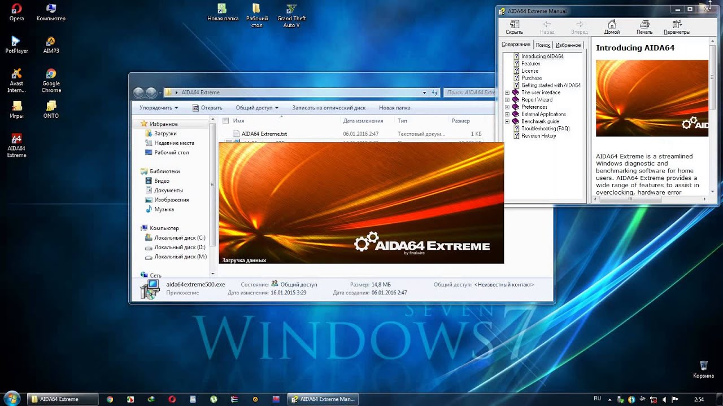Click the volume speaker icon in system tray
The image size is (723, 406).
665,399
